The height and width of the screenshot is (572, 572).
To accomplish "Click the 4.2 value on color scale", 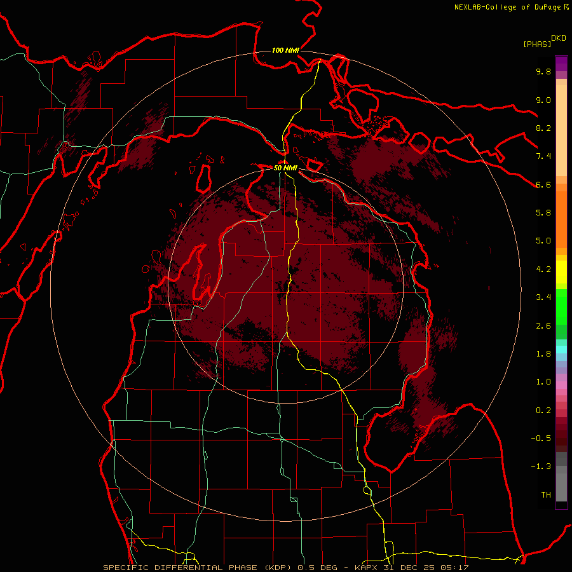I will 543,269.
